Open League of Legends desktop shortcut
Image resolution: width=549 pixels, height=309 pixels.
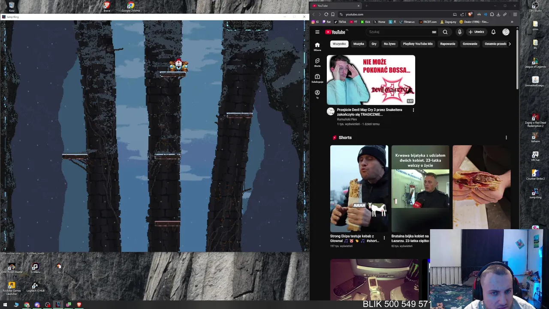point(535,63)
